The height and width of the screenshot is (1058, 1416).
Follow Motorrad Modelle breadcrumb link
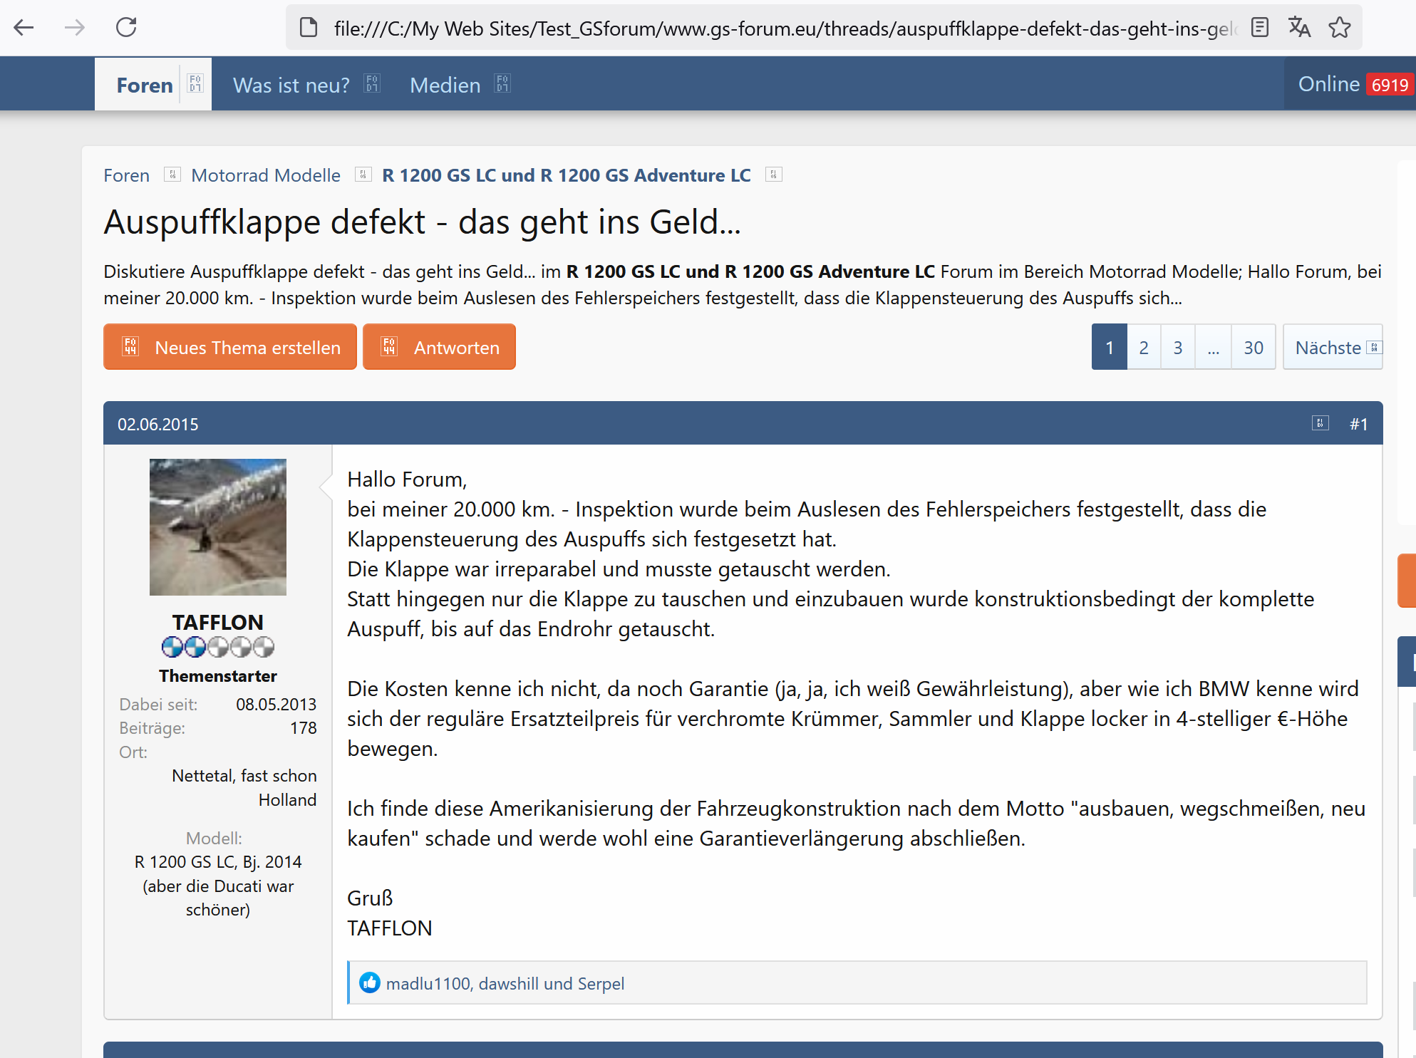pyautogui.click(x=266, y=175)
